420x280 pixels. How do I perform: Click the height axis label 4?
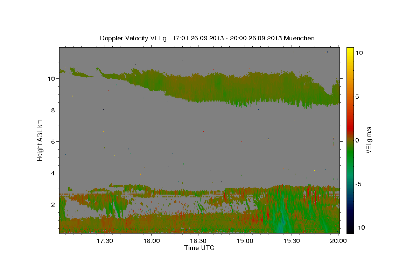pos(53,173)
